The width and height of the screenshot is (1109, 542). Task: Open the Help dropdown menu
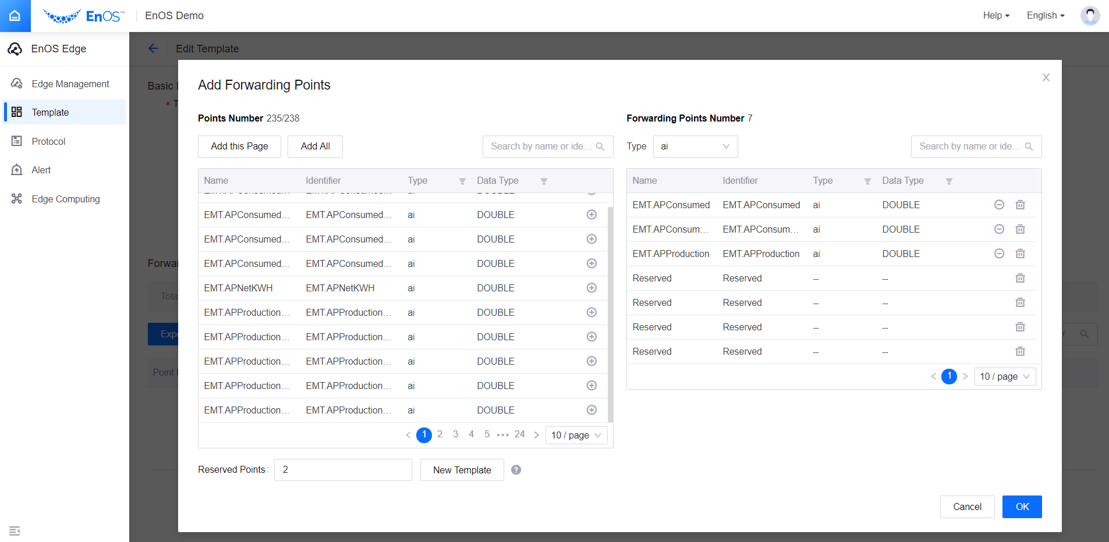tap(996, 16)
